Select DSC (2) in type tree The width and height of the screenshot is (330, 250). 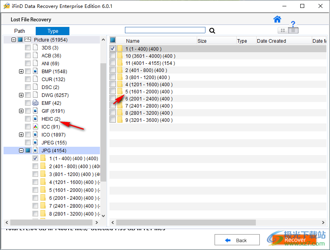pos(50,87)
